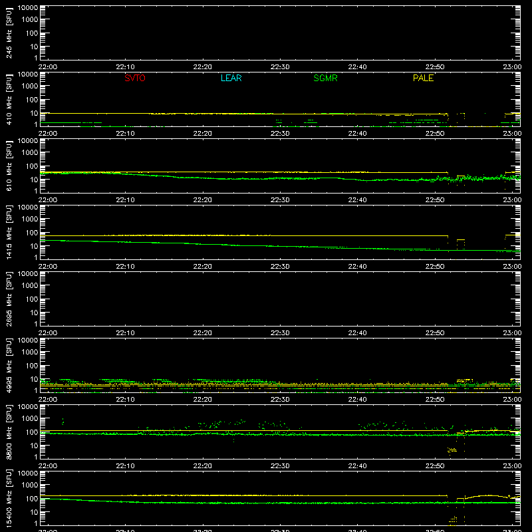Screen dimensions: 532x532
Task: Click 23:00 tick under the 245 MHz panel
Action: click(512, 67)
